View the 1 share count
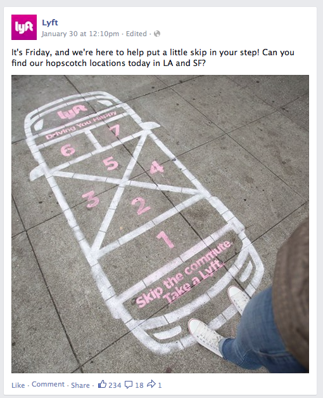The image size is (323, 398). 160,385
